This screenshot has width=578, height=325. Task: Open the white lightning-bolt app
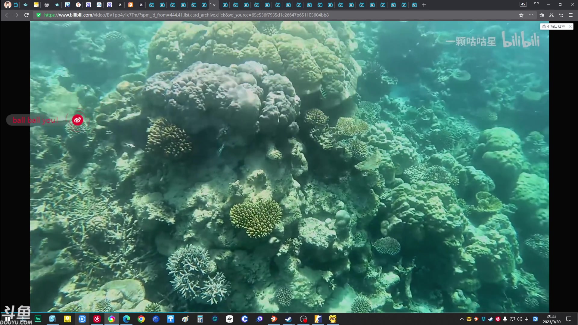click(x=230, y=319)
